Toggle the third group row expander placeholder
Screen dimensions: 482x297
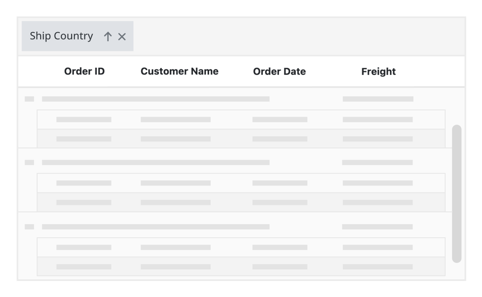click(29, 227)
